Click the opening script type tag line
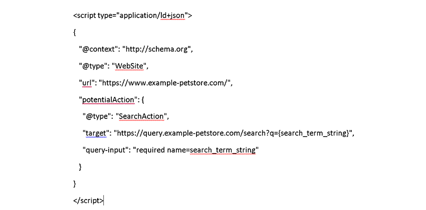 click(133, 16)
